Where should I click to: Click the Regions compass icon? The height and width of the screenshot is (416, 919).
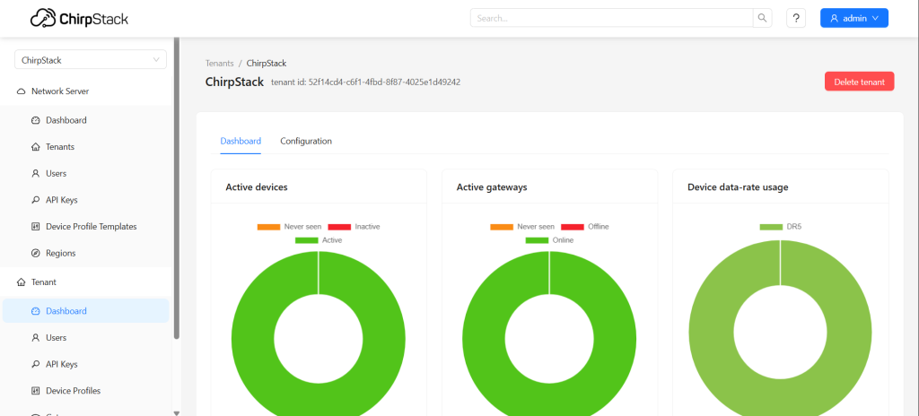click(x=36, y=253)
